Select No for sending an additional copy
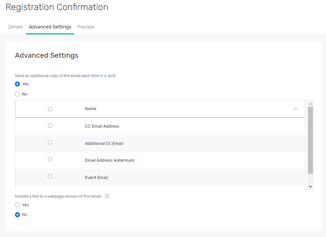Screen dimensions: 326x237 coord(17,94)
